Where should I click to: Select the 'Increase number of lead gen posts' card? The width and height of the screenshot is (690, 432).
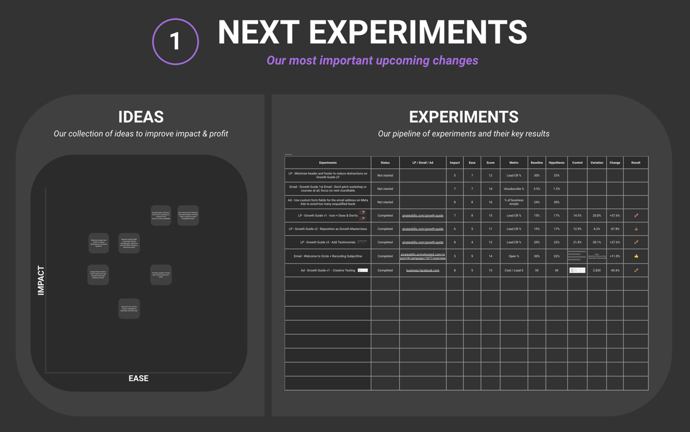pyautogui.click(x=161, y=274)
